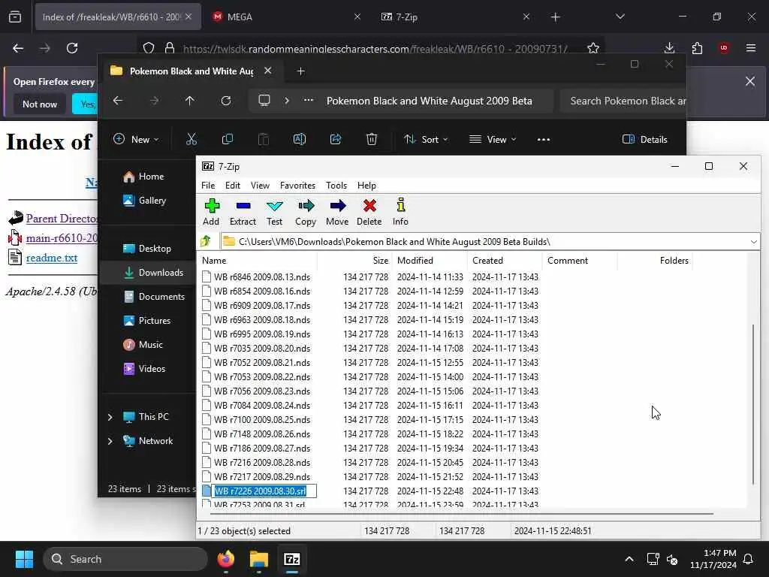Click the Rename icon in File Explorer
The width and height of the screenshot is (769, 577).
coord(299,139)
